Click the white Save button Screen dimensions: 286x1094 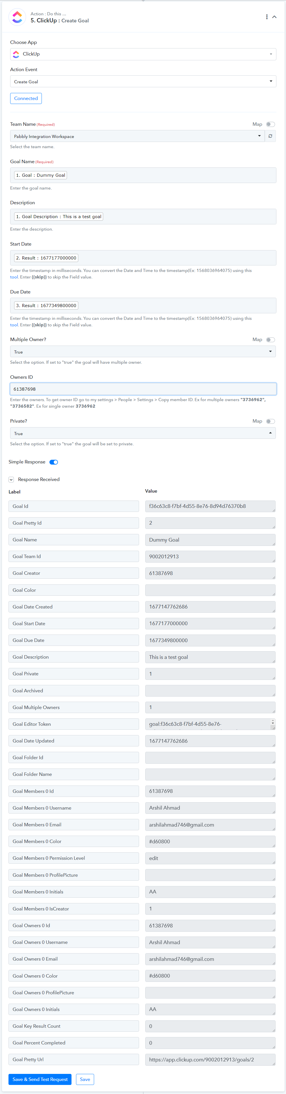[85, 1079]
